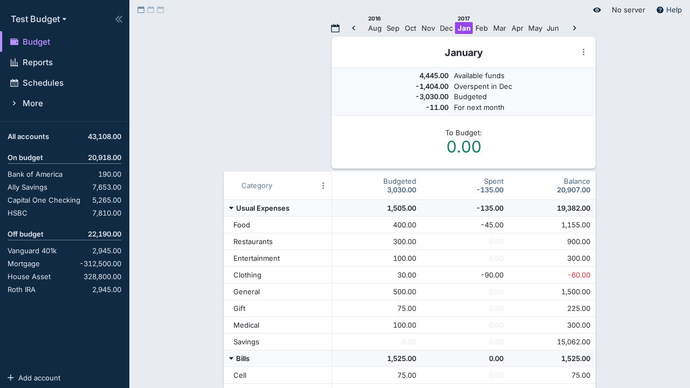Advance months with the right arrow
Viewport: 690px width, 388px height.
tap(575, 28)
